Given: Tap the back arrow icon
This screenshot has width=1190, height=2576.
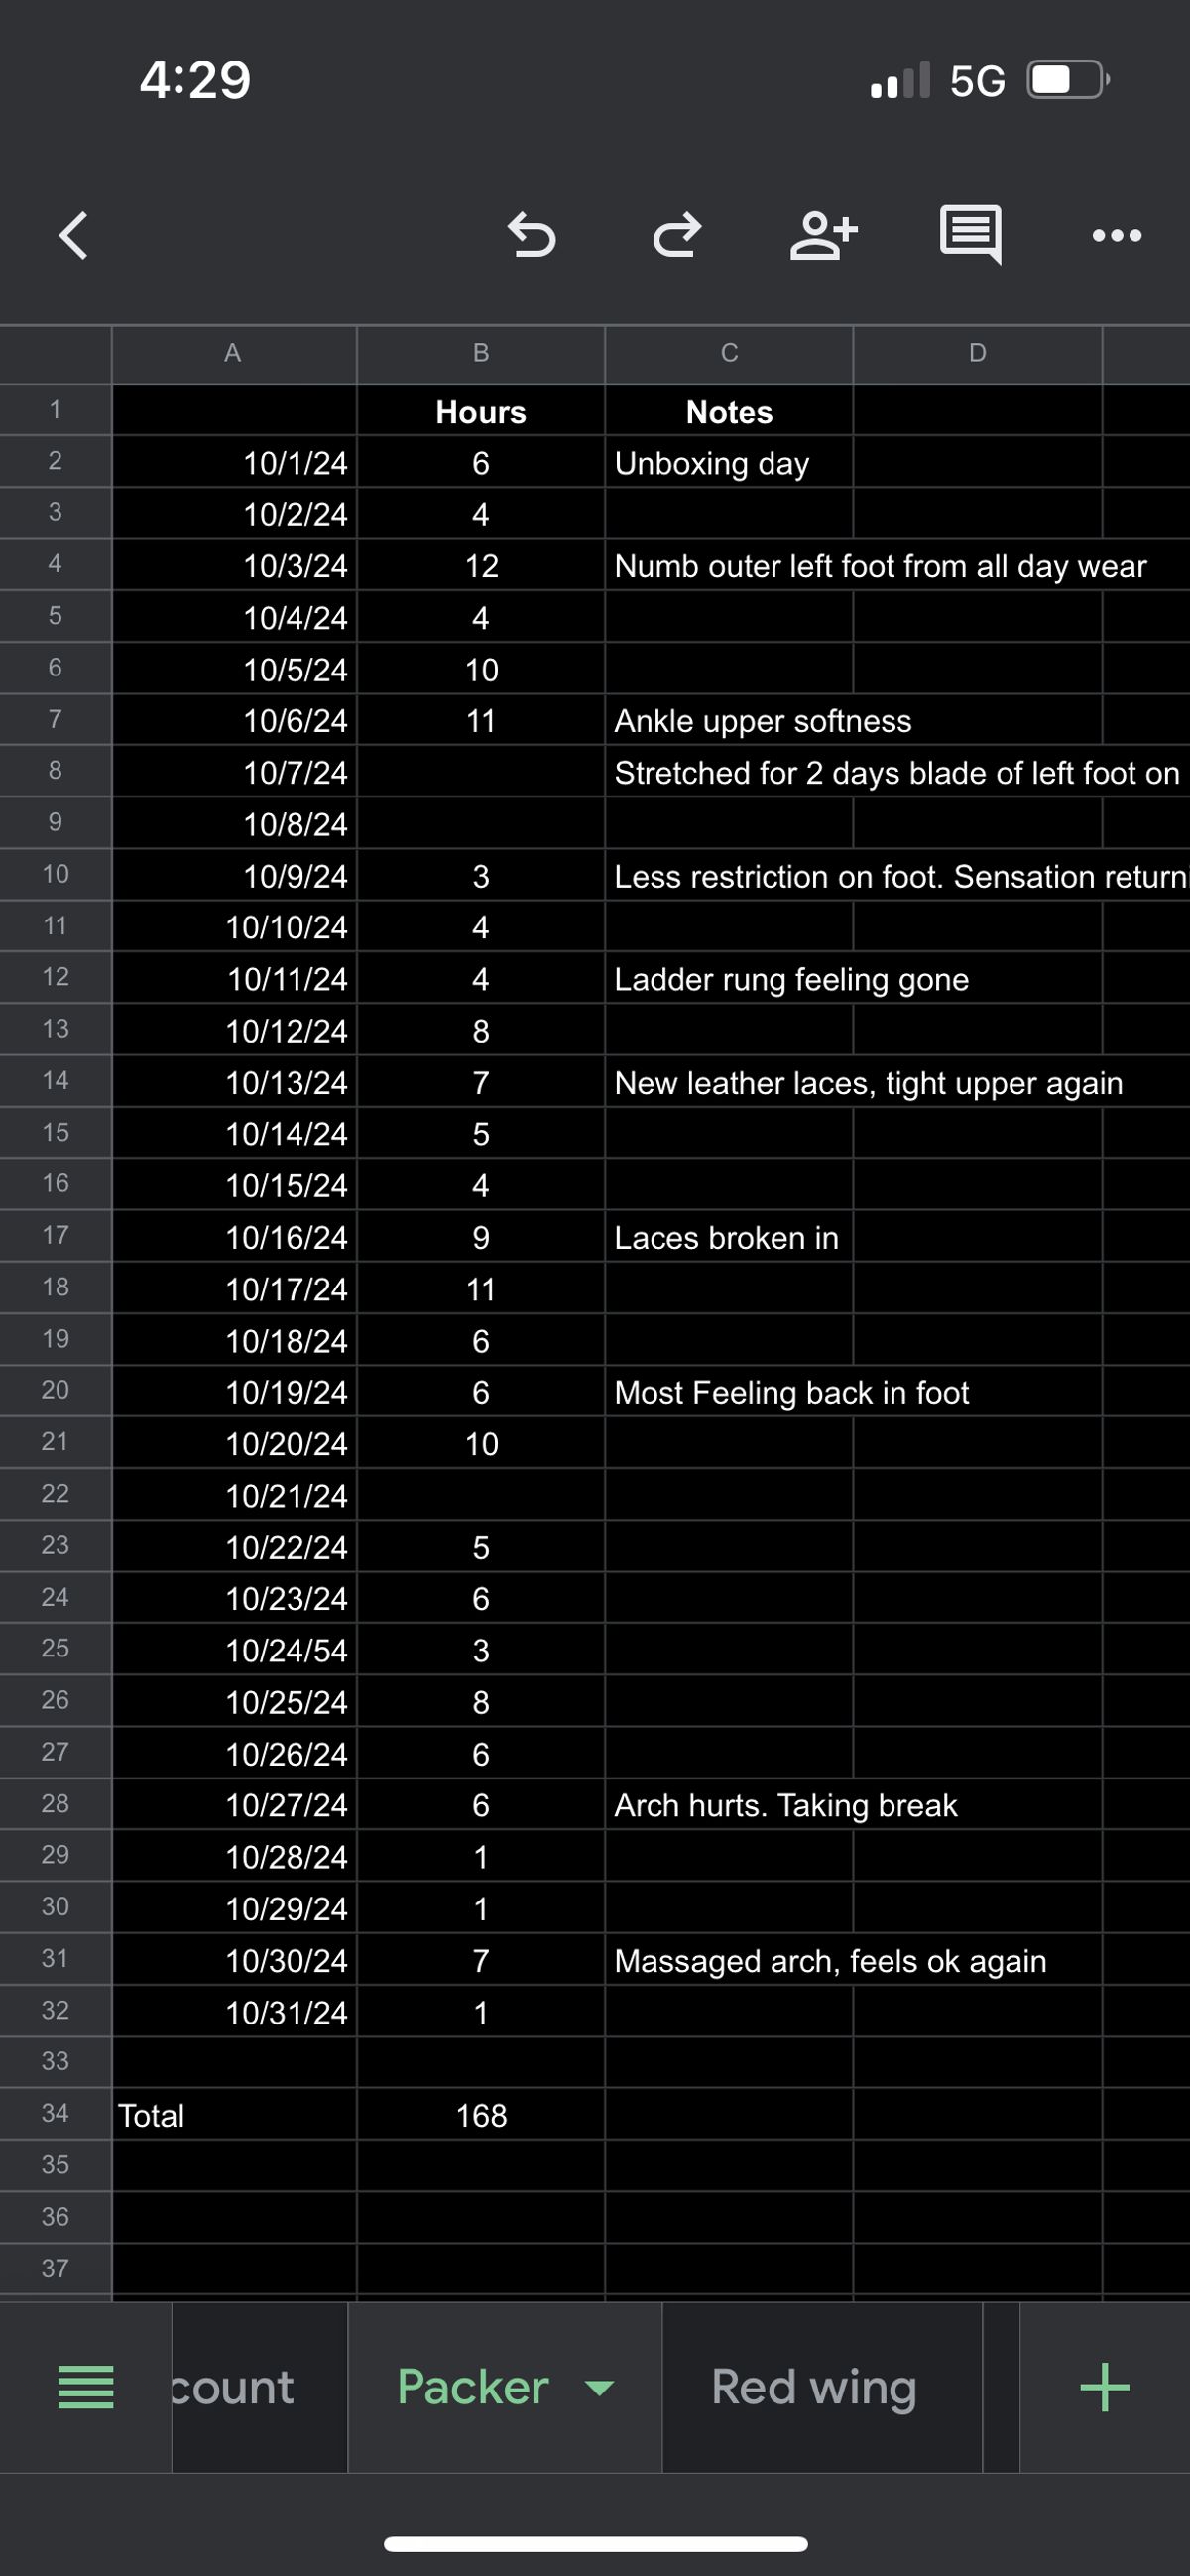Looking at the screenshot, I should click(x=73, y=235).
